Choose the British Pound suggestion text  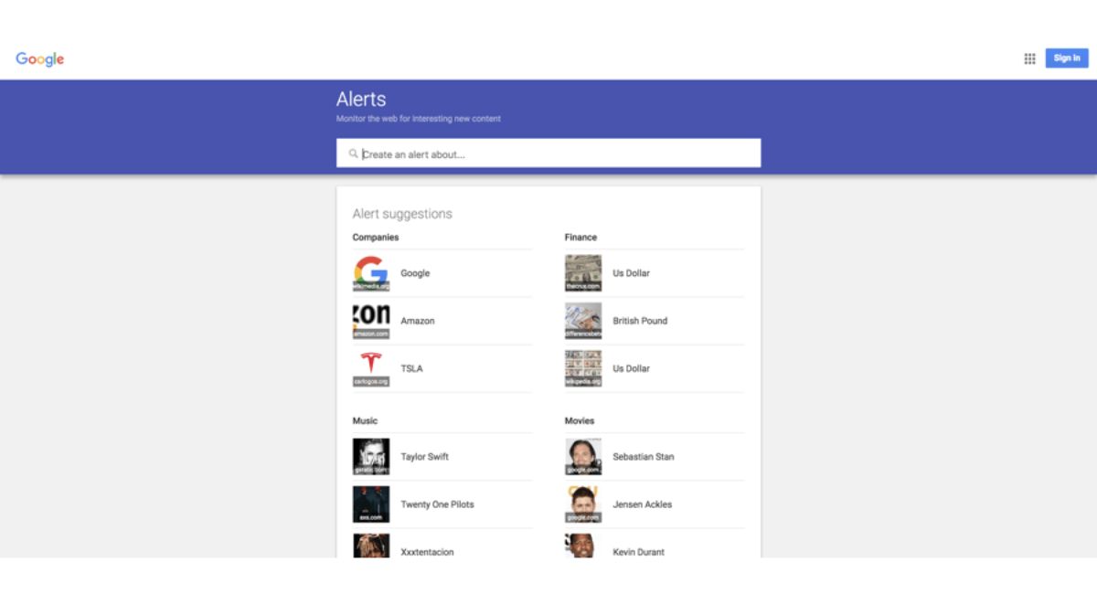click(x=640, y=321)
